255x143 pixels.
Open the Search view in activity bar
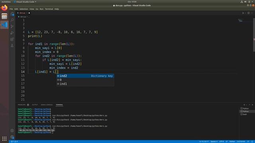click(12, 20)
